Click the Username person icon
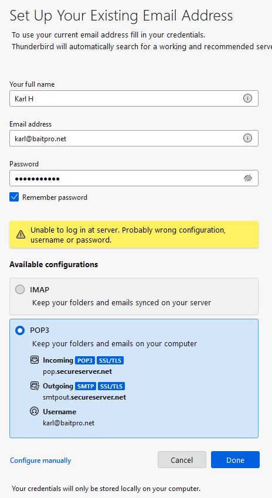 [35, 411]
